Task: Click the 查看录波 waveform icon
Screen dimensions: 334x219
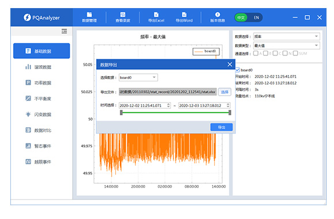Action: point(123,14)
